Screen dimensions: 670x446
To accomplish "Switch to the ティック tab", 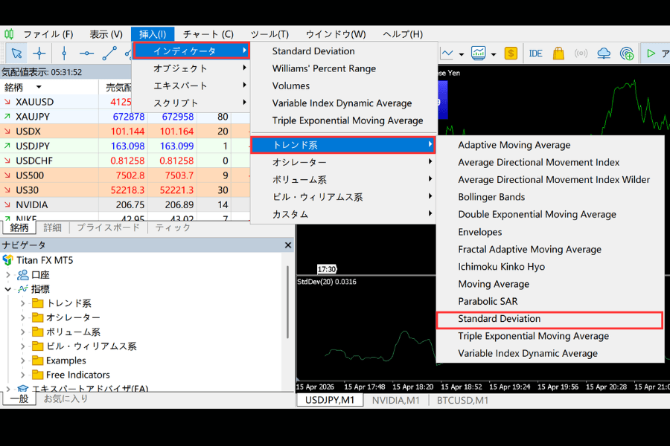I will click(x=173, y=228).
